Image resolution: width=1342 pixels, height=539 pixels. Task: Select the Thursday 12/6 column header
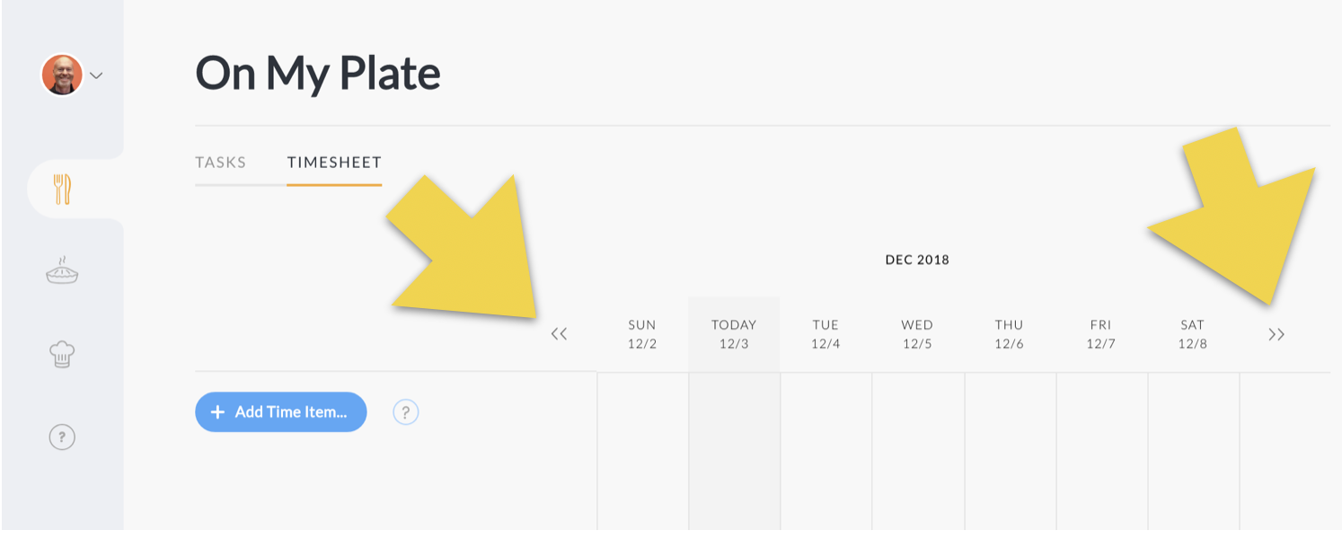1009,334
